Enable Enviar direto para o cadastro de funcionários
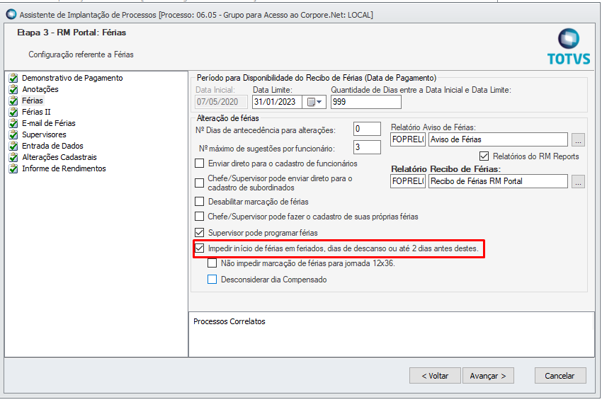 (199, 163)
